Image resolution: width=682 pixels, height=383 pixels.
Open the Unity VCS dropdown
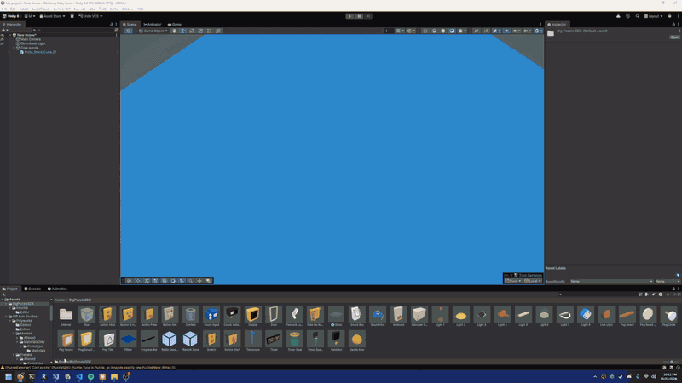click(x=90, y=16)
